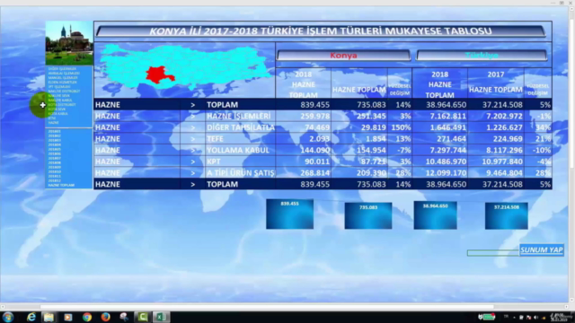Select DİĞER İŞLEMLER in the left list
The height and width of the screenshot is (323, 575).
click(62, 69)
